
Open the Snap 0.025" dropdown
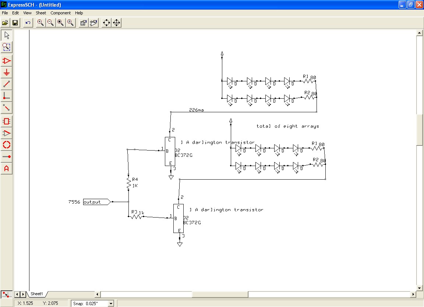pos(111,303)
